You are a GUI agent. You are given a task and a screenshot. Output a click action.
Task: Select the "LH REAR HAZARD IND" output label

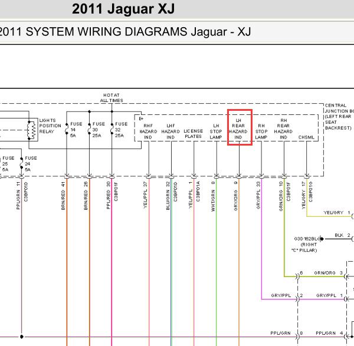[x=238, y=128]
